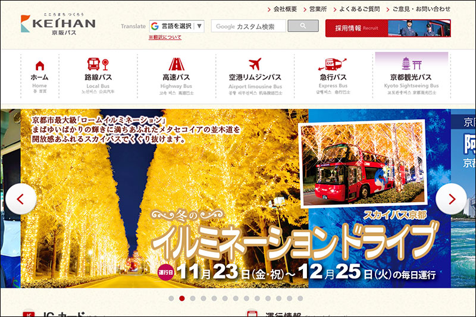This screenshot has width=476, height=317.
Task: Select the first carousel dot indicator
Action: (171, 299)
